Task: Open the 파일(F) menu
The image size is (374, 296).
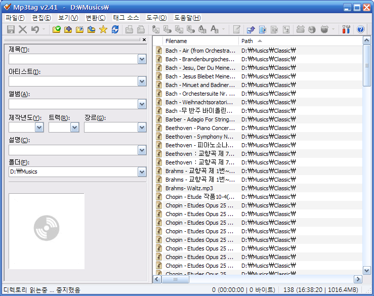Action: point(15,18)
